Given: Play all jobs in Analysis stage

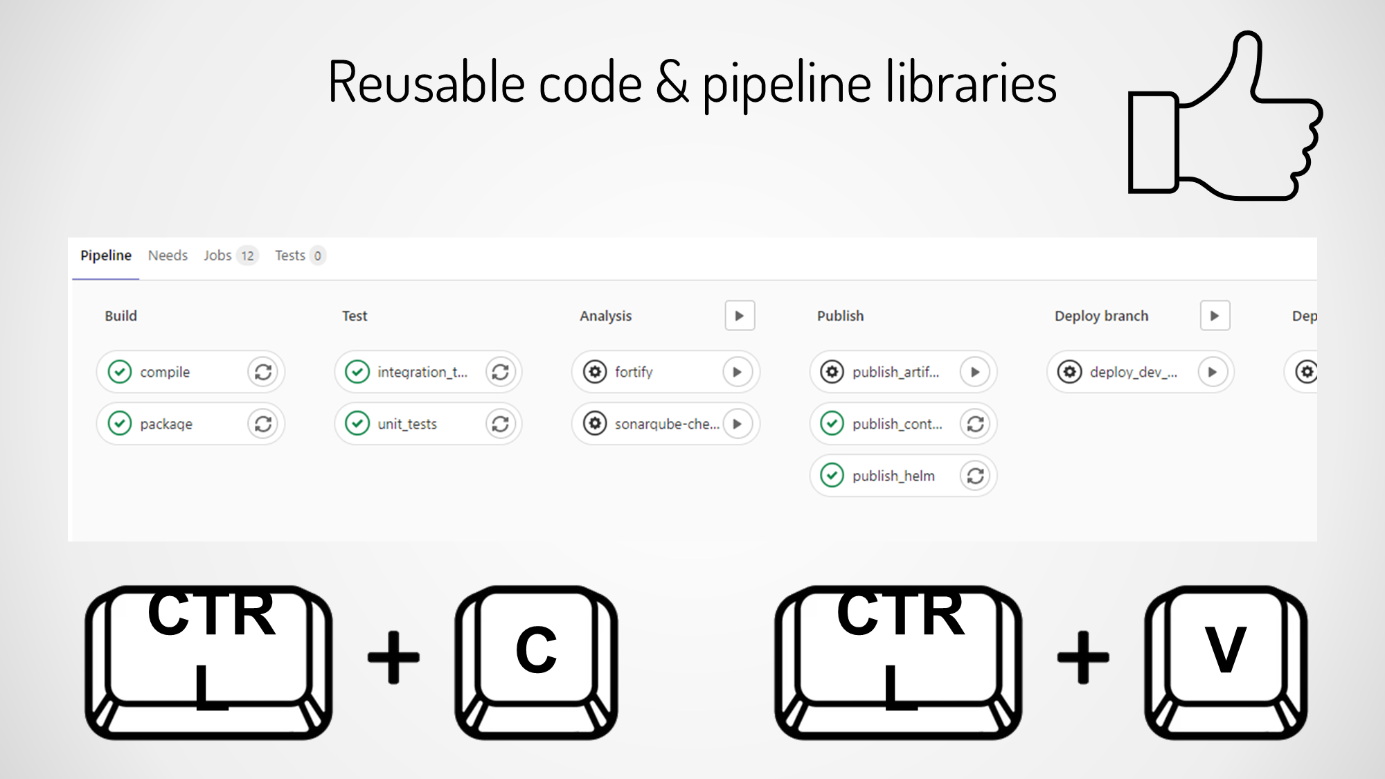Looking at the screenshot, I should click(740, 316).
